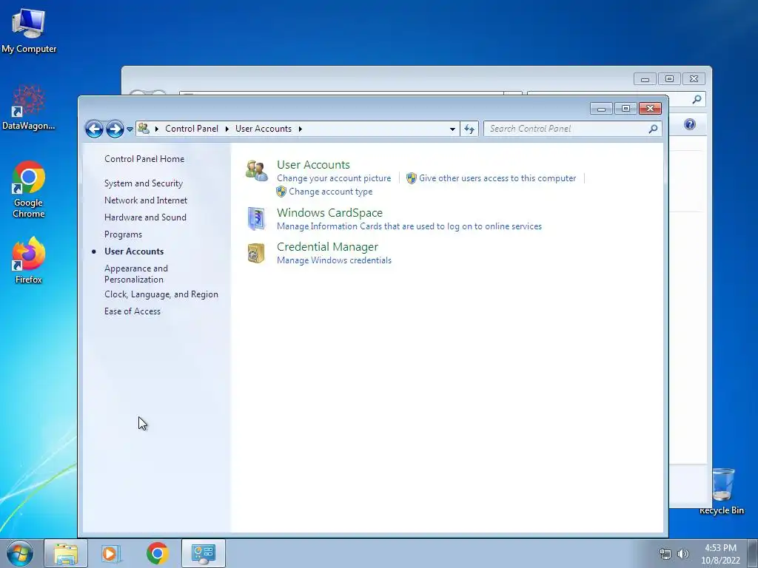The image size is (758, 568).
Task: Open the User Accounts people icon
Action: pos(256,171)
